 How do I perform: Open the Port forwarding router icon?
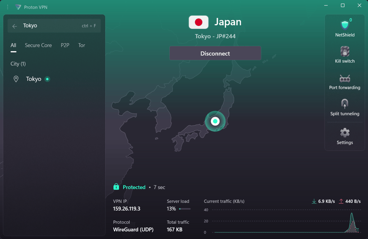[345, 78]
